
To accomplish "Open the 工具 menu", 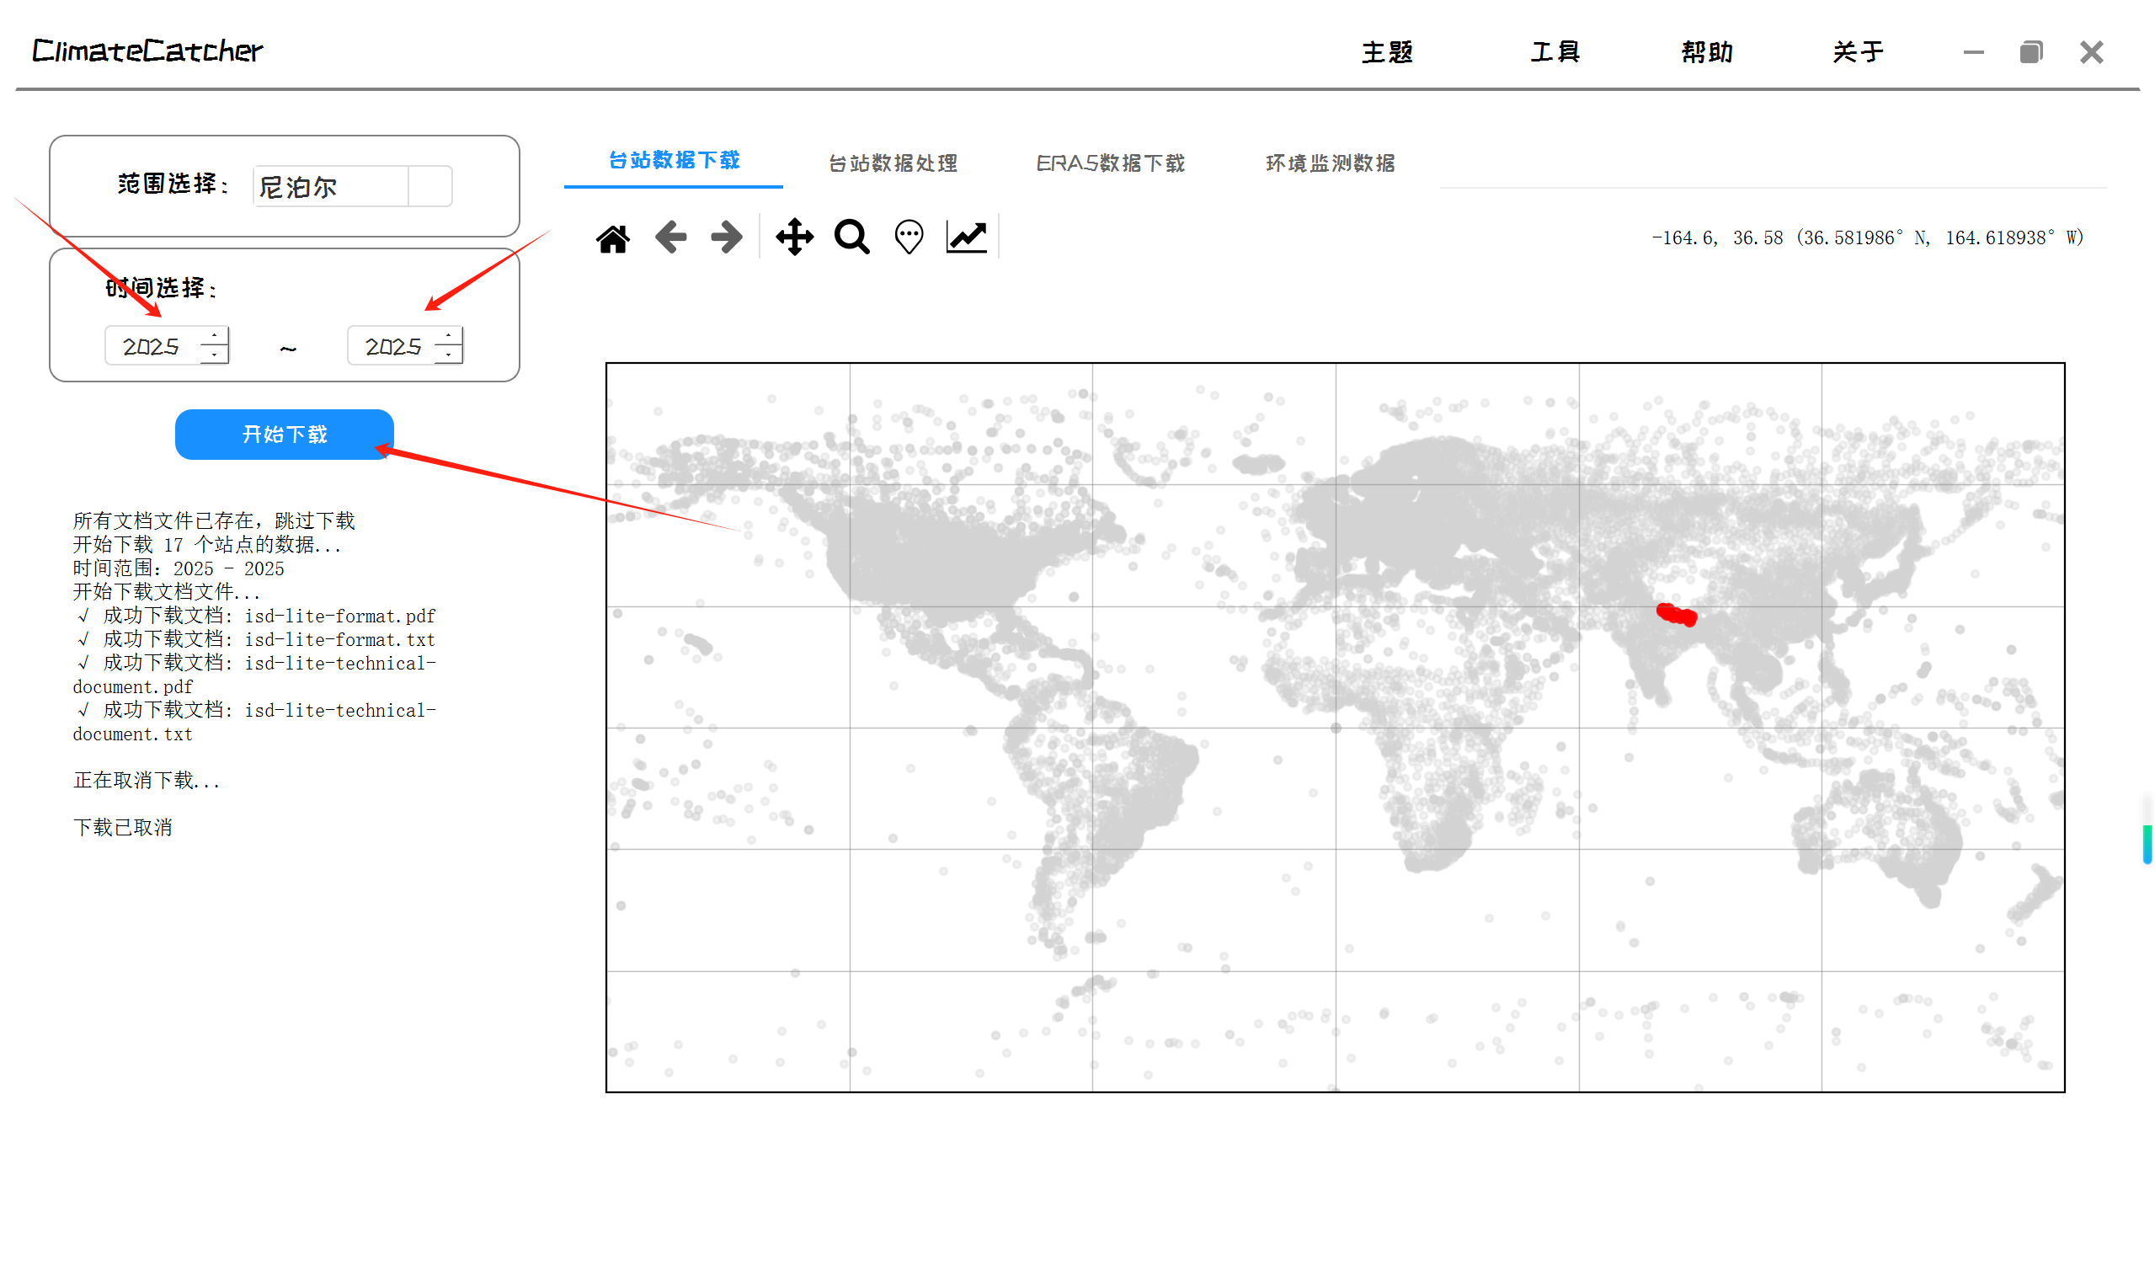I will coord(1555,52).
